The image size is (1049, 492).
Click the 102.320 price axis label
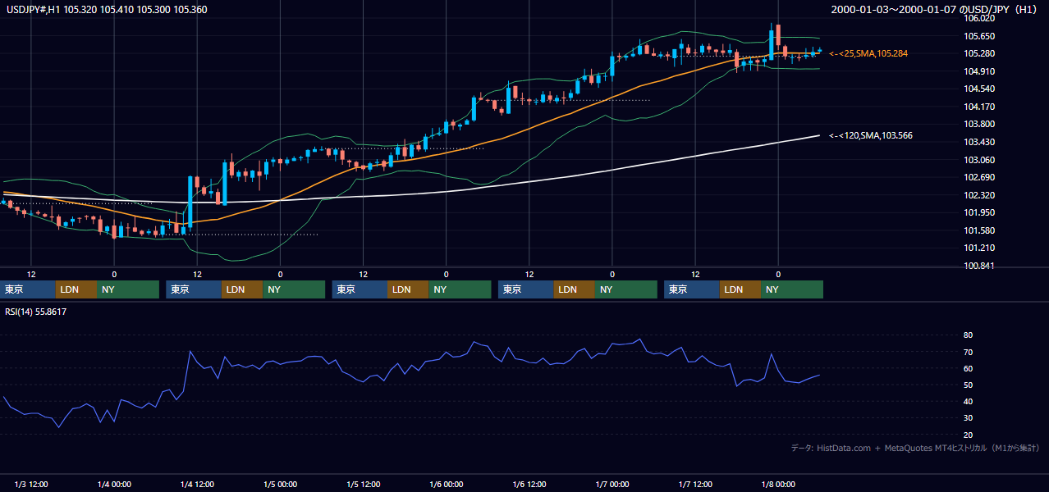pos(980,195)
